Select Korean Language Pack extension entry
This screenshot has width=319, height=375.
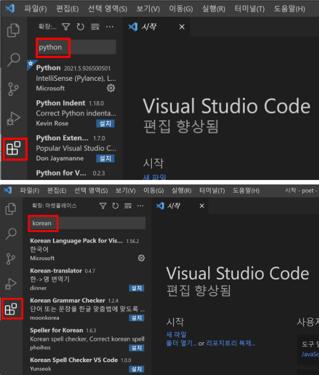pos(87,249)
